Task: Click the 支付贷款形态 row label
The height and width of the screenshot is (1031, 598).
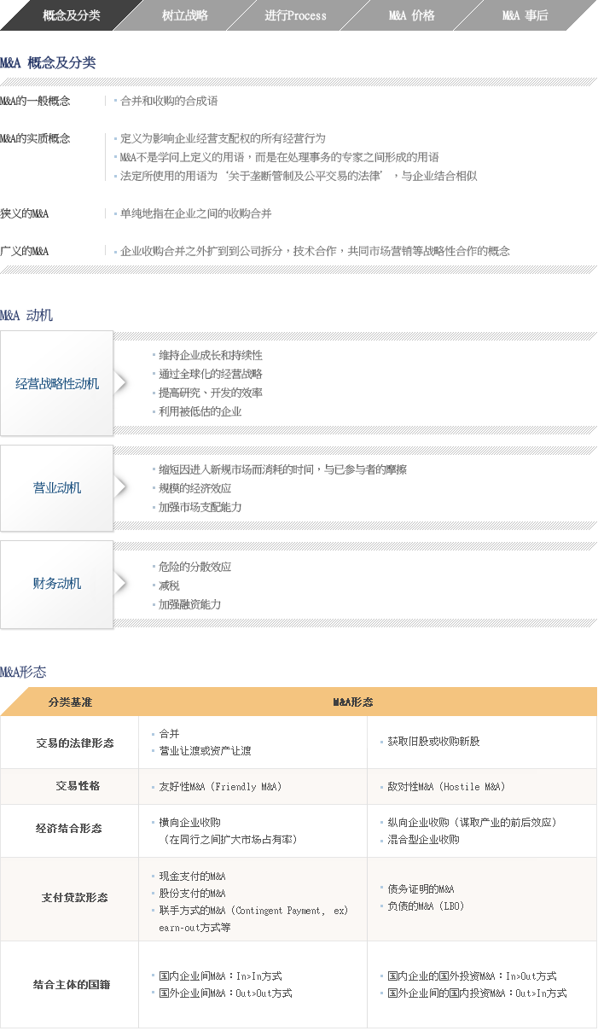Action: [74, 898]
